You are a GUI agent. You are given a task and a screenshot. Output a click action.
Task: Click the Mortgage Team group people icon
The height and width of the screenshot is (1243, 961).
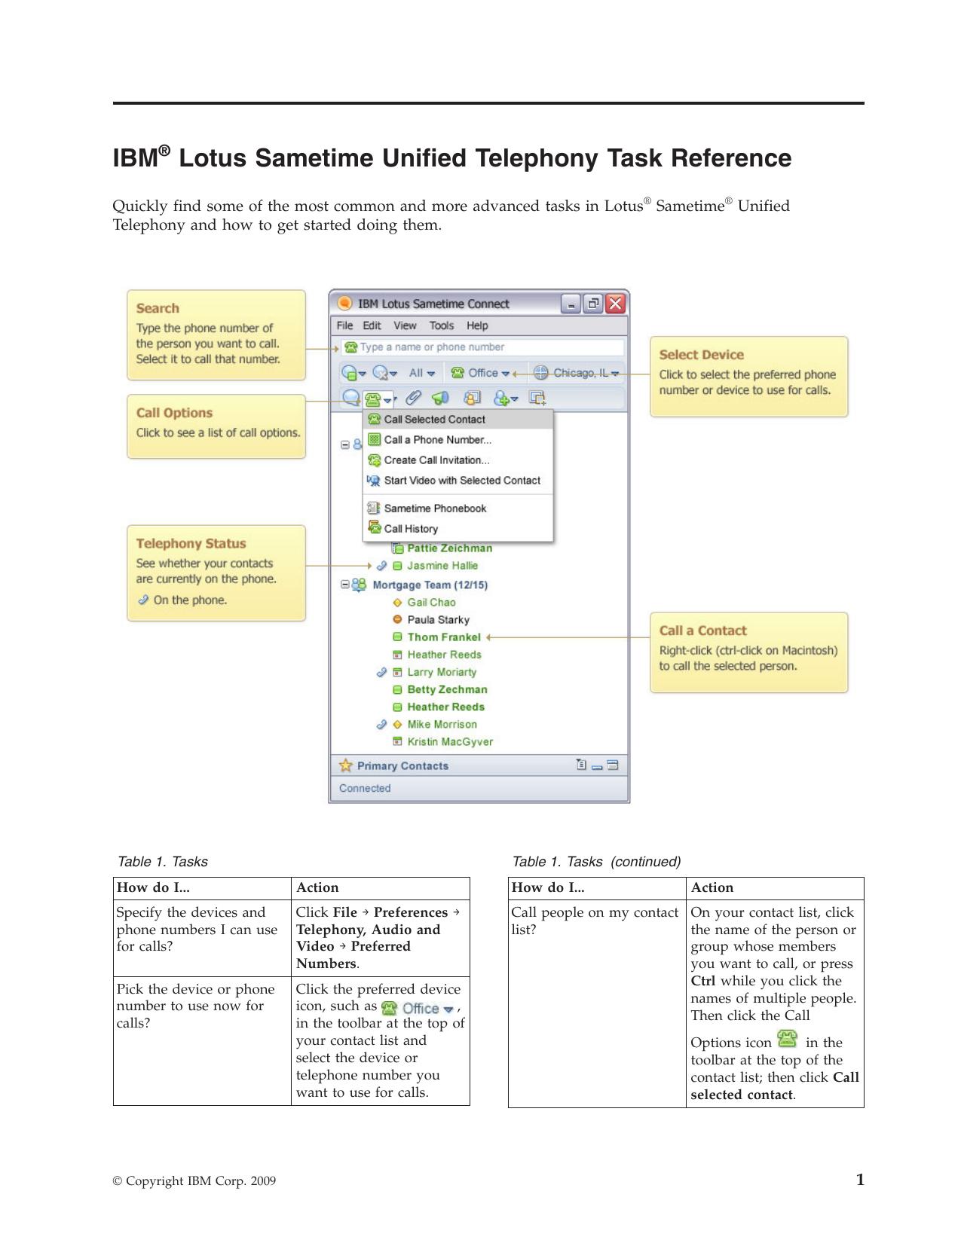coord(359,585)
